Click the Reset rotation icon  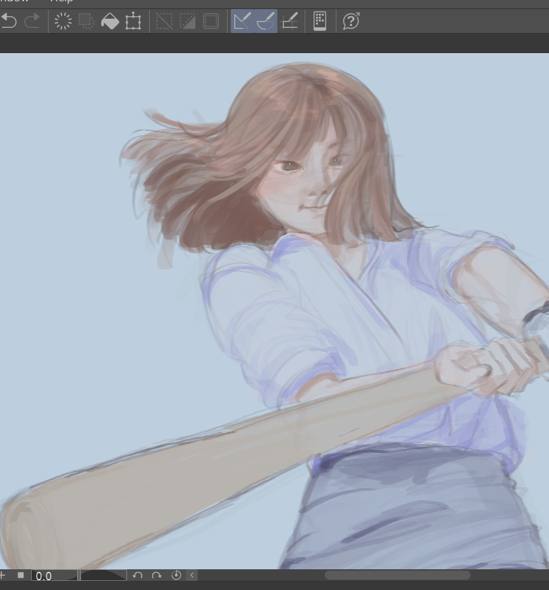[176, 575]
